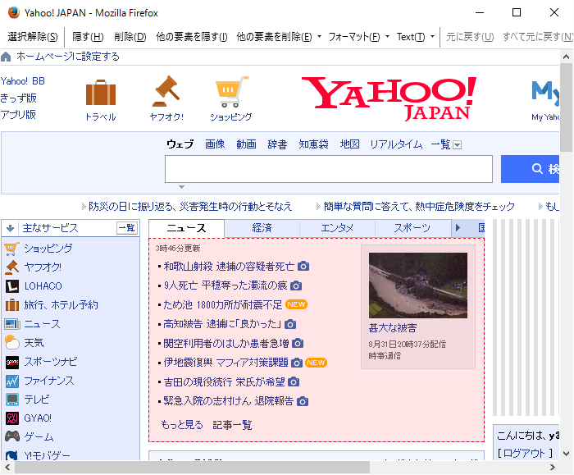Click camera icon next to 和歌山射殺 headline
The width and height of the screenshot is (574, 475).
(x=303, y=267)
